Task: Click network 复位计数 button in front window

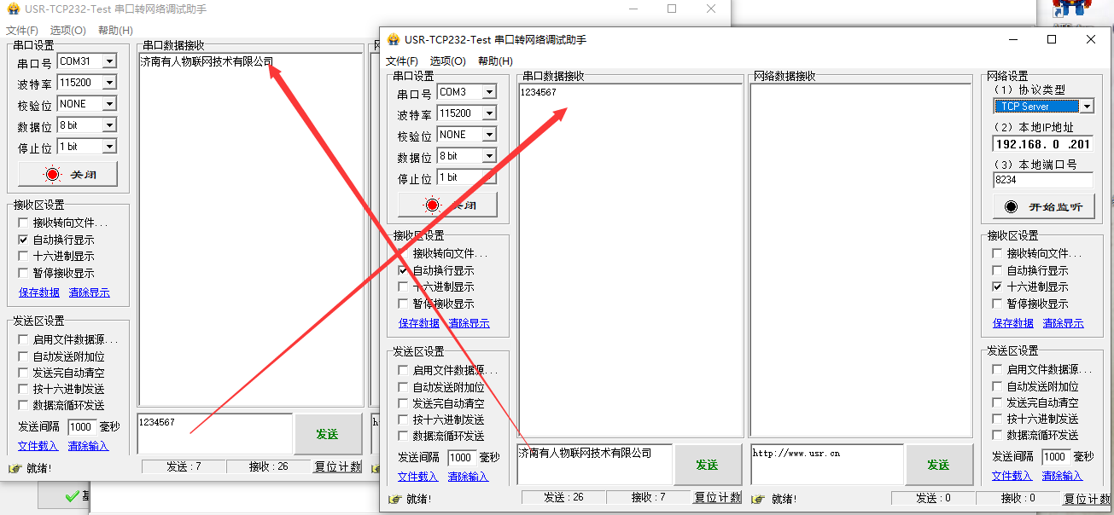Action: [1088, 498]
